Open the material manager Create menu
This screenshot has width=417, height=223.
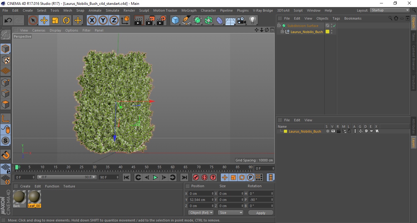tap(25, 186)
